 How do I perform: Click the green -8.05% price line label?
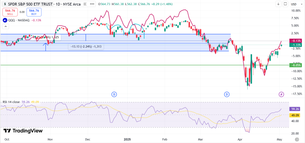296,65
